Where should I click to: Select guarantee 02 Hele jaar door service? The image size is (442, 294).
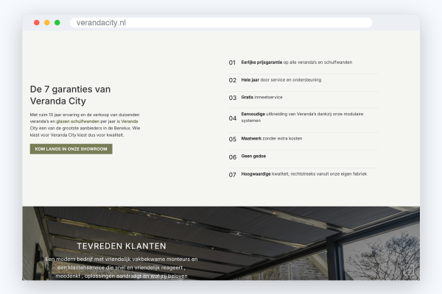tap(304, 80)
